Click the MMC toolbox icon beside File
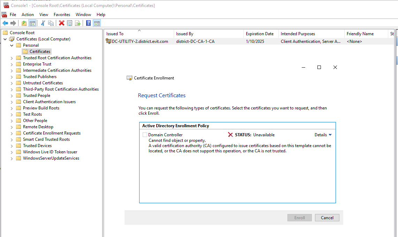 pyautogui.click(x=4, y=14)
